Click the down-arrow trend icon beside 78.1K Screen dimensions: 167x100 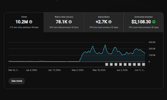(70, 22)
